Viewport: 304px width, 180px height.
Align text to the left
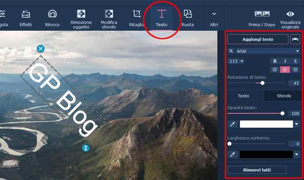tap(275, 70)
